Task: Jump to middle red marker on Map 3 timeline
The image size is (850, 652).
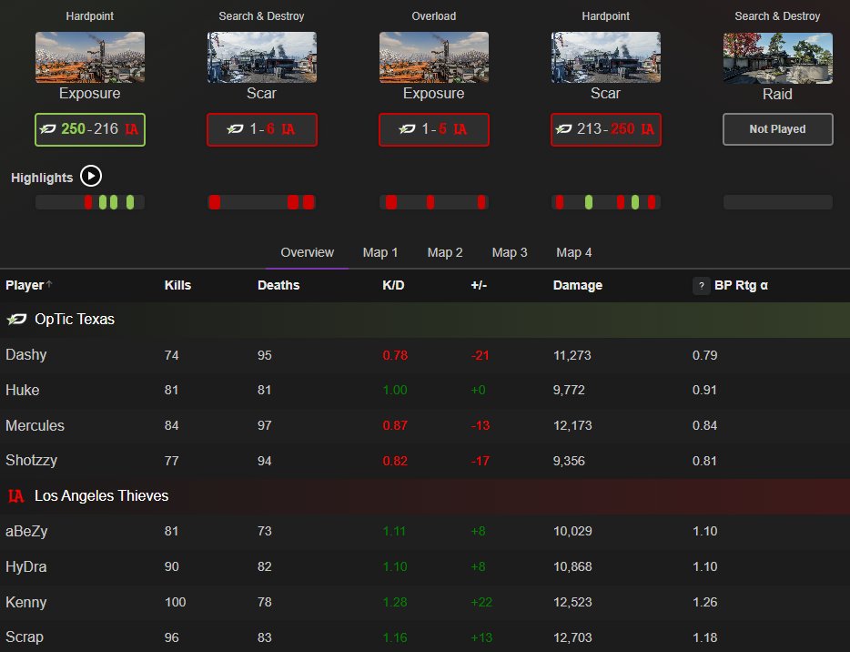Action: 430,202
